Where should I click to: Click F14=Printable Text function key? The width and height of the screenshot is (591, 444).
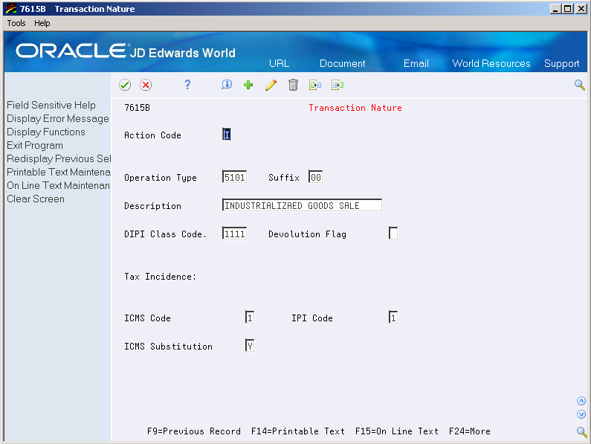click(298, 431)
